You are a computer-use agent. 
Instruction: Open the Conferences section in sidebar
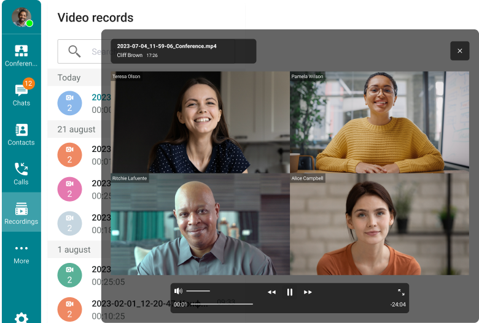[x=21, y=56]
